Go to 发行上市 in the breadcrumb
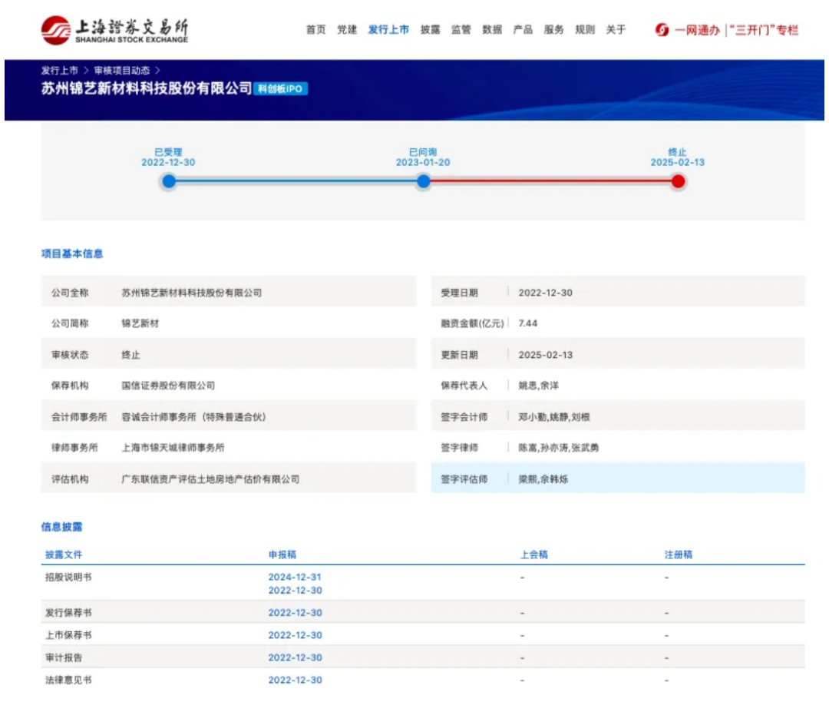This screenshot has height=702, width=829. click(x=60, y=71)
